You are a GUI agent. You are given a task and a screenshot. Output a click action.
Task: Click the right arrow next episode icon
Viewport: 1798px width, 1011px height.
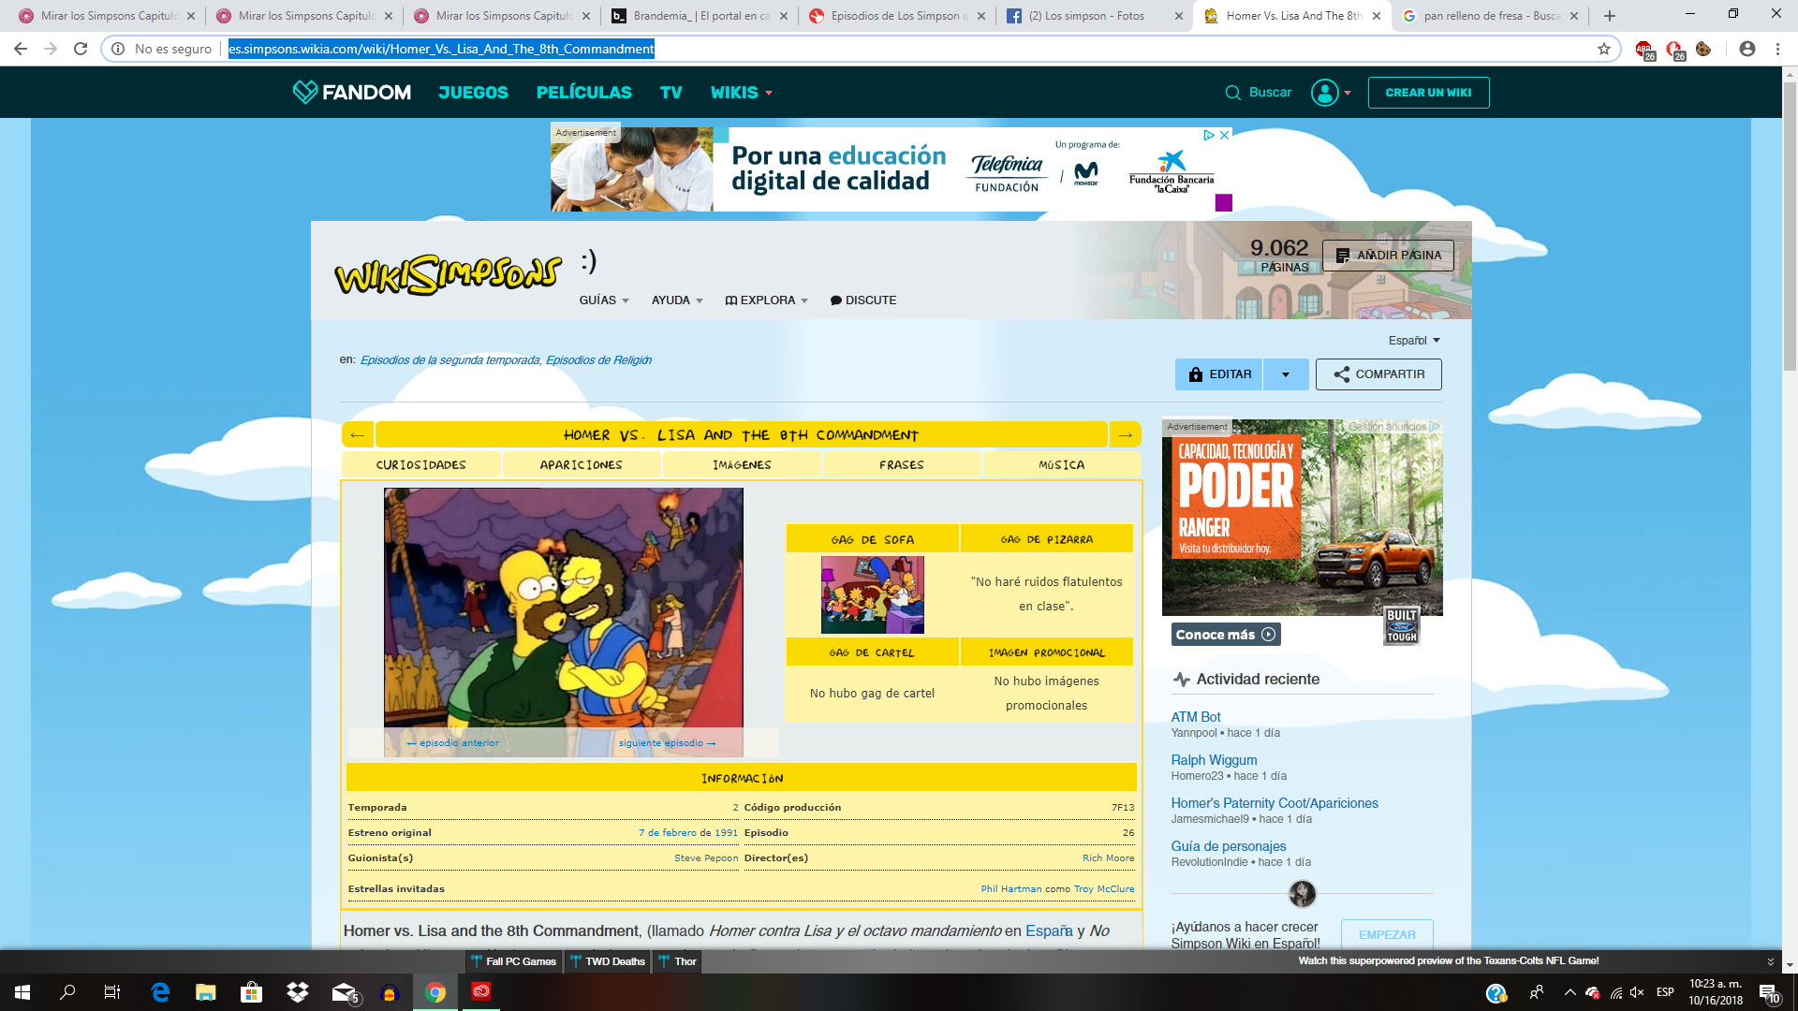point(1125,435)
